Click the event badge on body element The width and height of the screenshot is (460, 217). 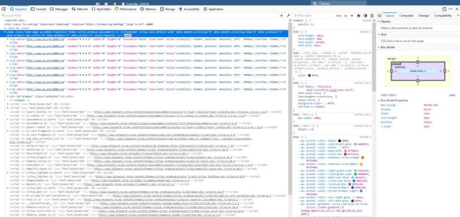pos(128,35)
